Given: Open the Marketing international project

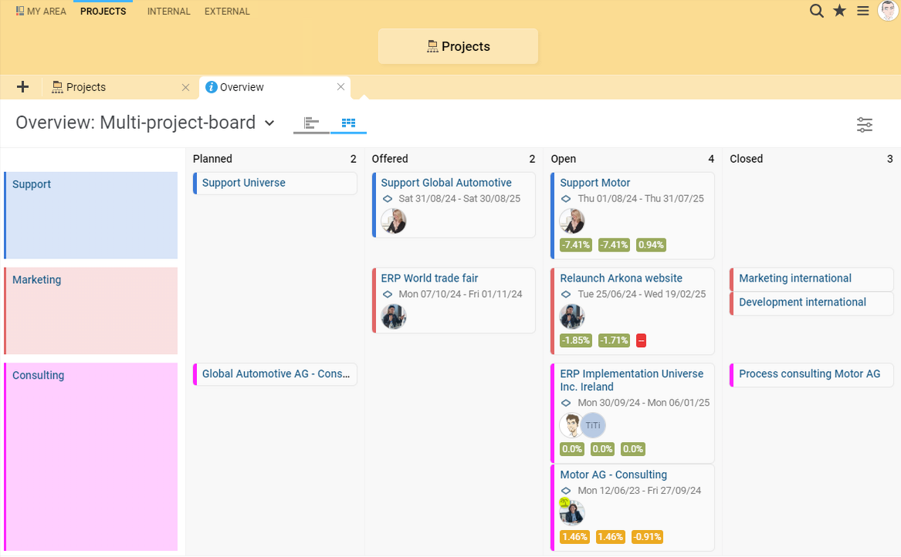Looking at the screenshot, I should click(x=795, y=278).
